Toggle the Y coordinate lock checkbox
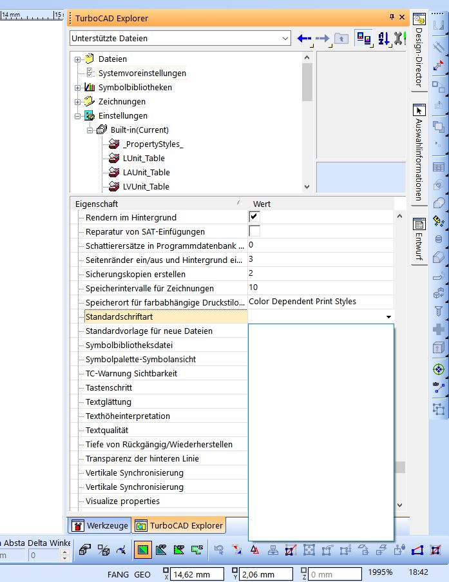The width and height of the screenshot is (449, 582). tap(234, 570)
